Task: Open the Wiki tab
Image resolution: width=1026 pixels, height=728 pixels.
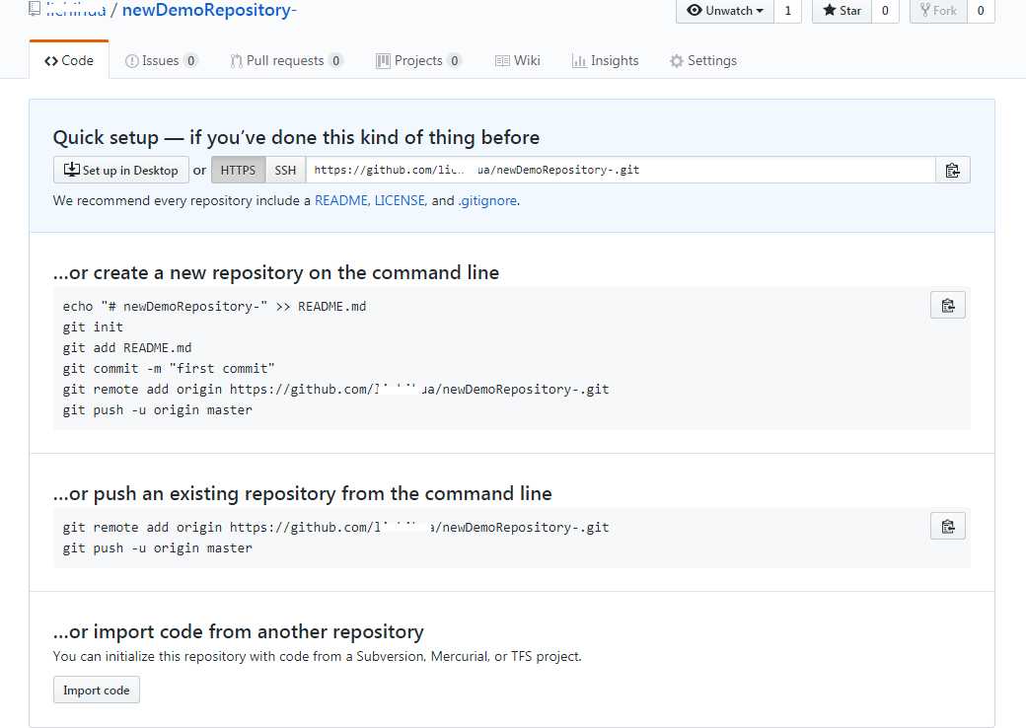Action: (518, 60)
